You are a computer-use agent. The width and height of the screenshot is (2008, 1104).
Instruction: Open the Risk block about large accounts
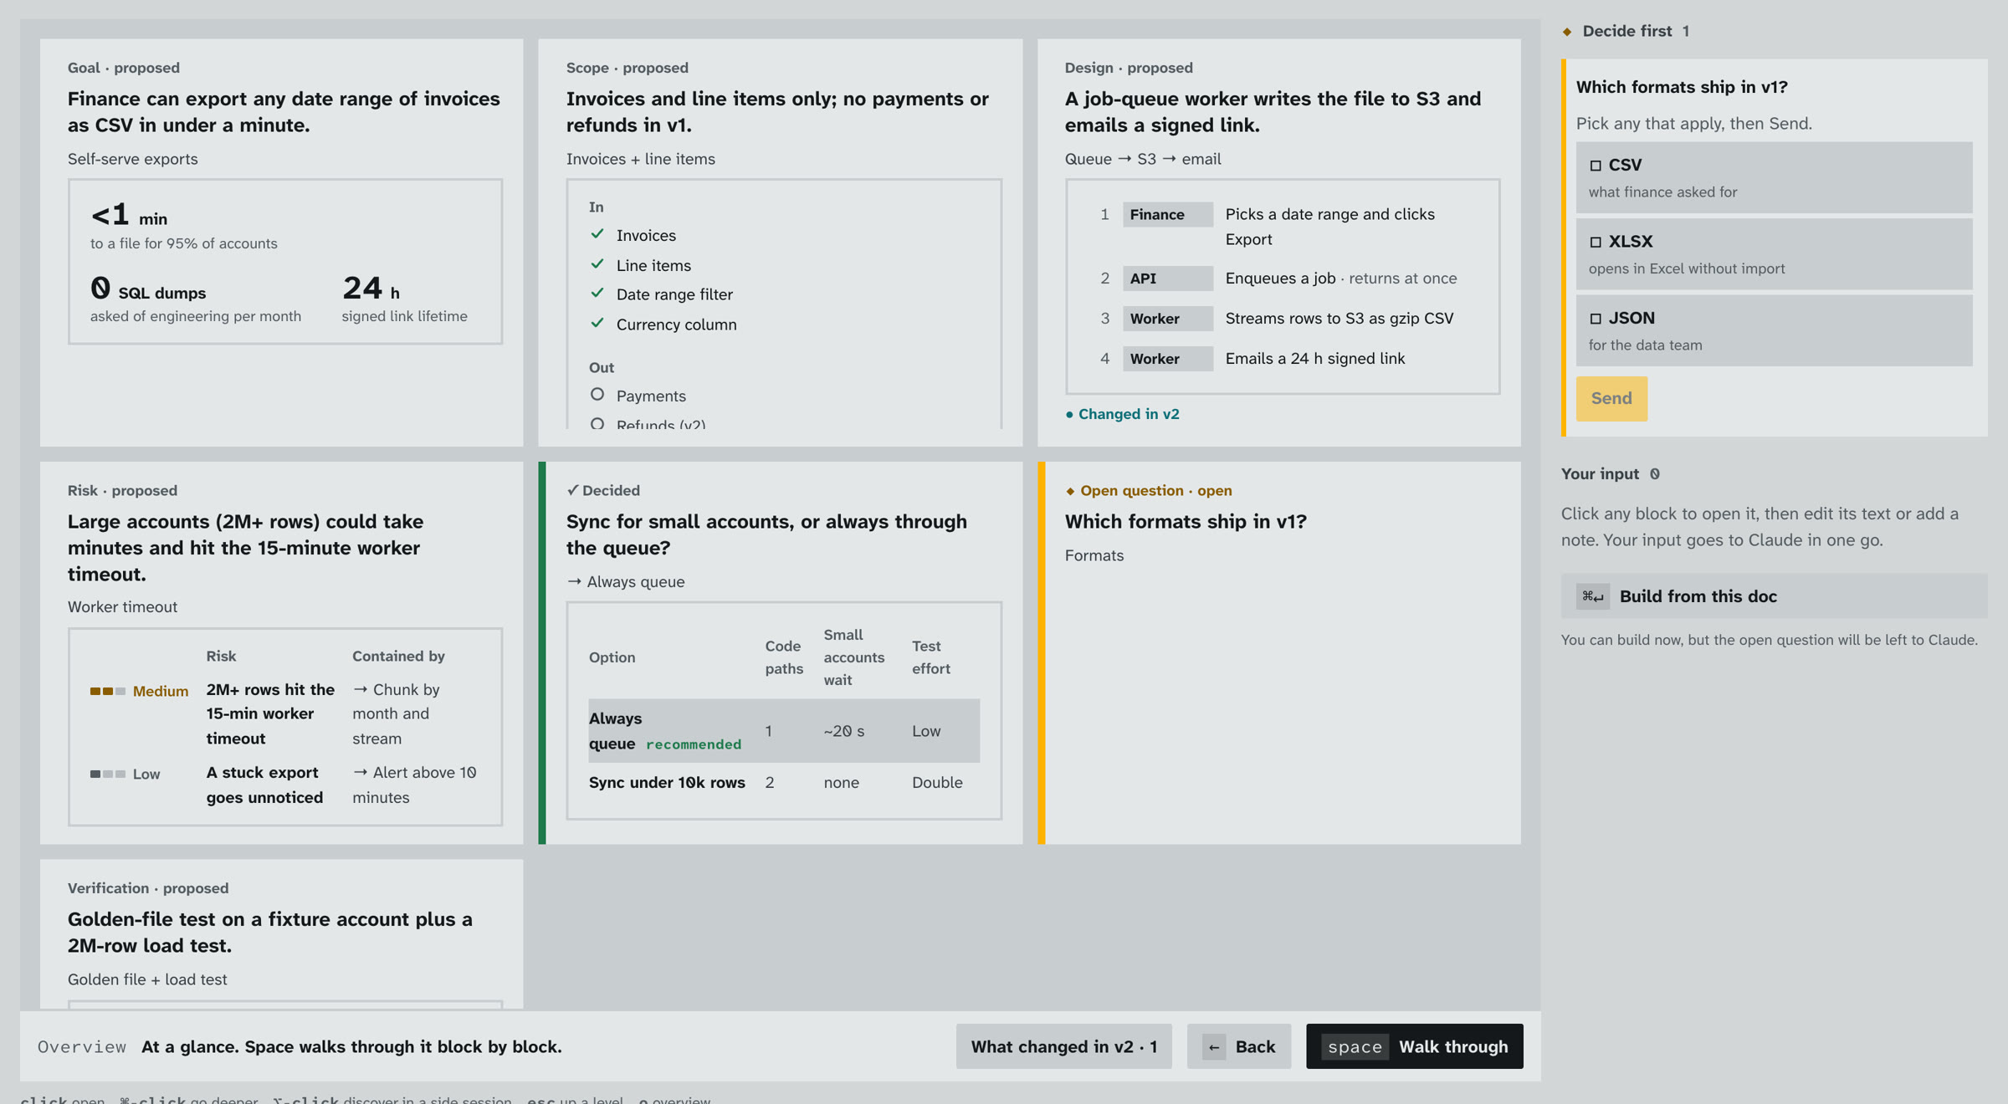(x=281, y=652)
